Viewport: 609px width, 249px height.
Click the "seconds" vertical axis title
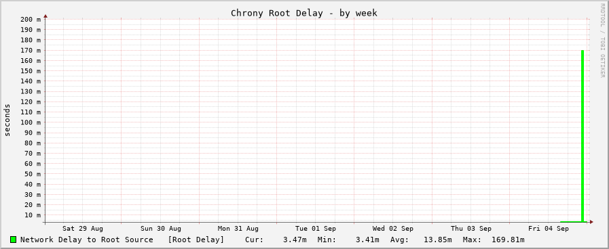point(7,120)
